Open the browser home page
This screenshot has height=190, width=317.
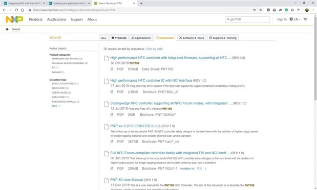(23, 10)
